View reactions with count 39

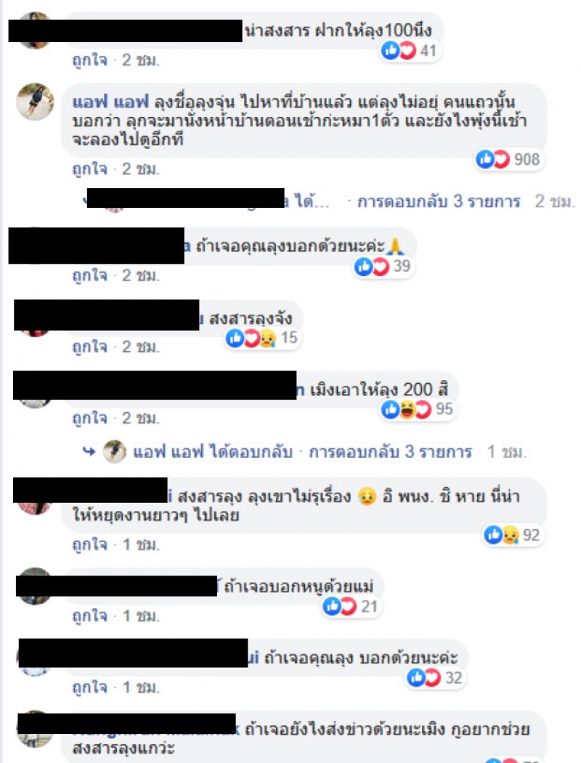[x=383, y=266]
